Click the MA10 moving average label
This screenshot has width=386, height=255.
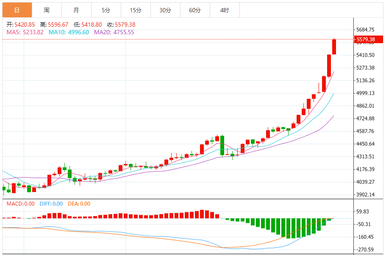point(69,32)
